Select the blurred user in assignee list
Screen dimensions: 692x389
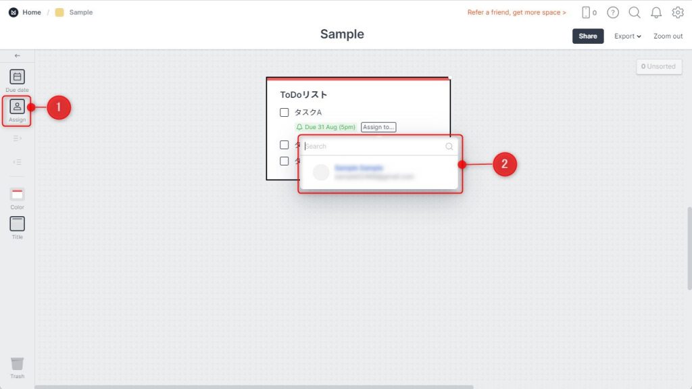click(x=378, y=172)
